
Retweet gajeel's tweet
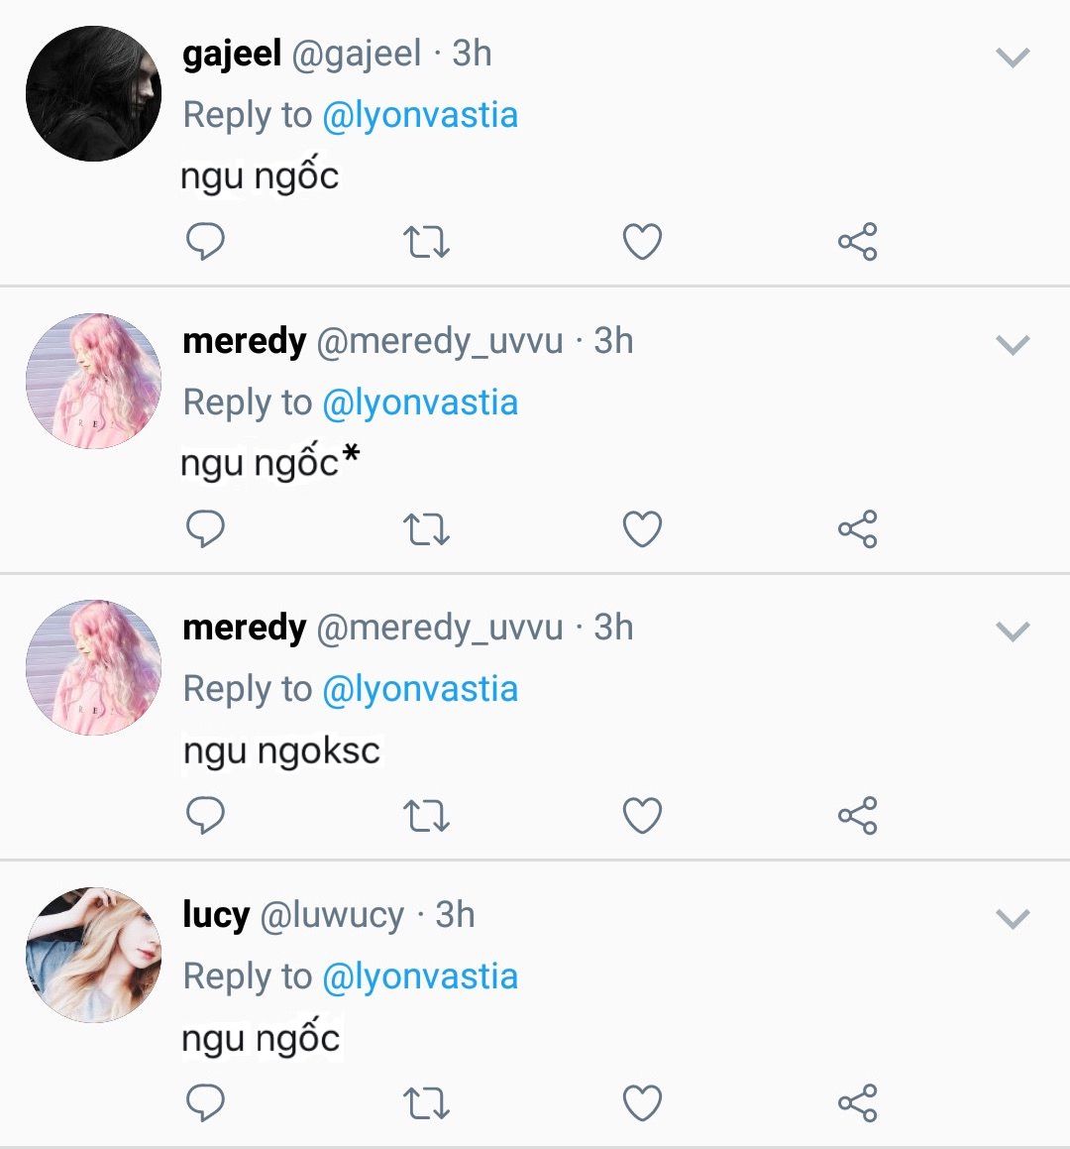click(x=426, y=242)
